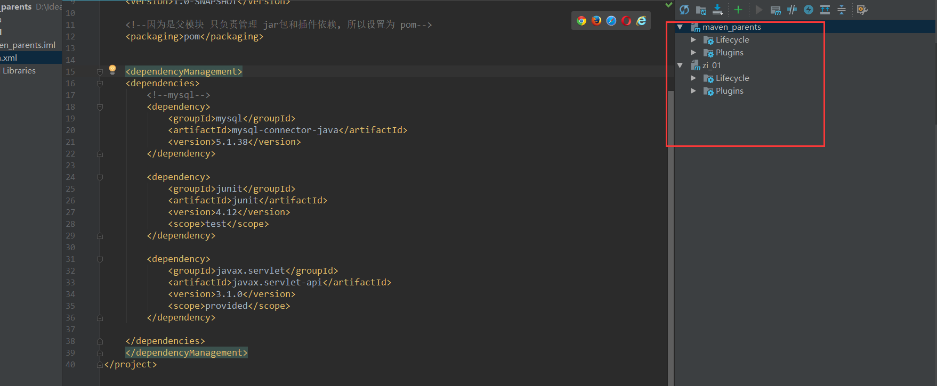Open Maven settings wrench icon
937x386 pixels.
(x=862, y=10)
